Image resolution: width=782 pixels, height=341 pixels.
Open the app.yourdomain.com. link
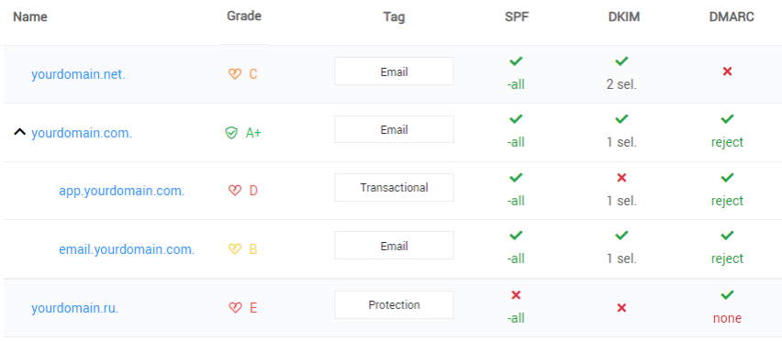(122, 192)
